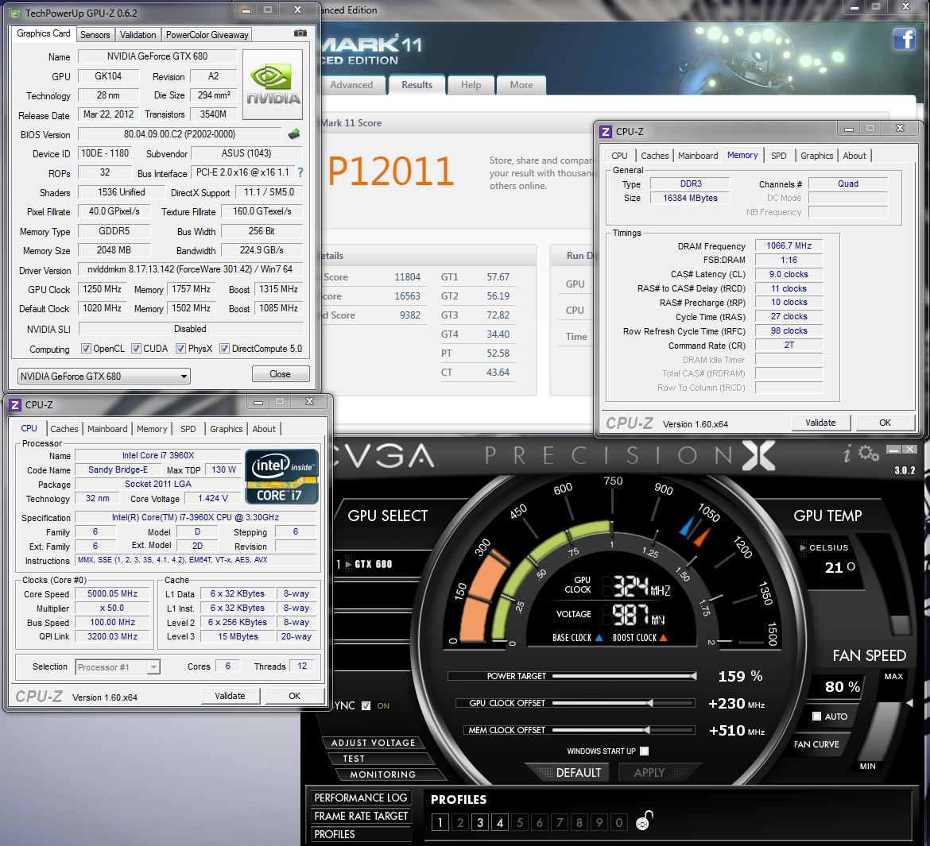The width and height of the screenshot is (930, 846).
Task: Open the SPD tab in CPU-Z Memory window
Action: pos(778,156)
